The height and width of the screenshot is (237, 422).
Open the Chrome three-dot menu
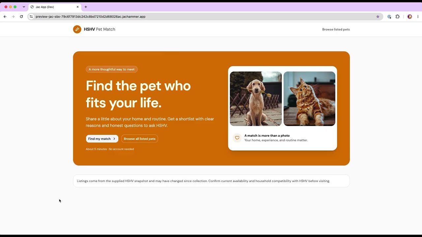(x=418, y=16)
